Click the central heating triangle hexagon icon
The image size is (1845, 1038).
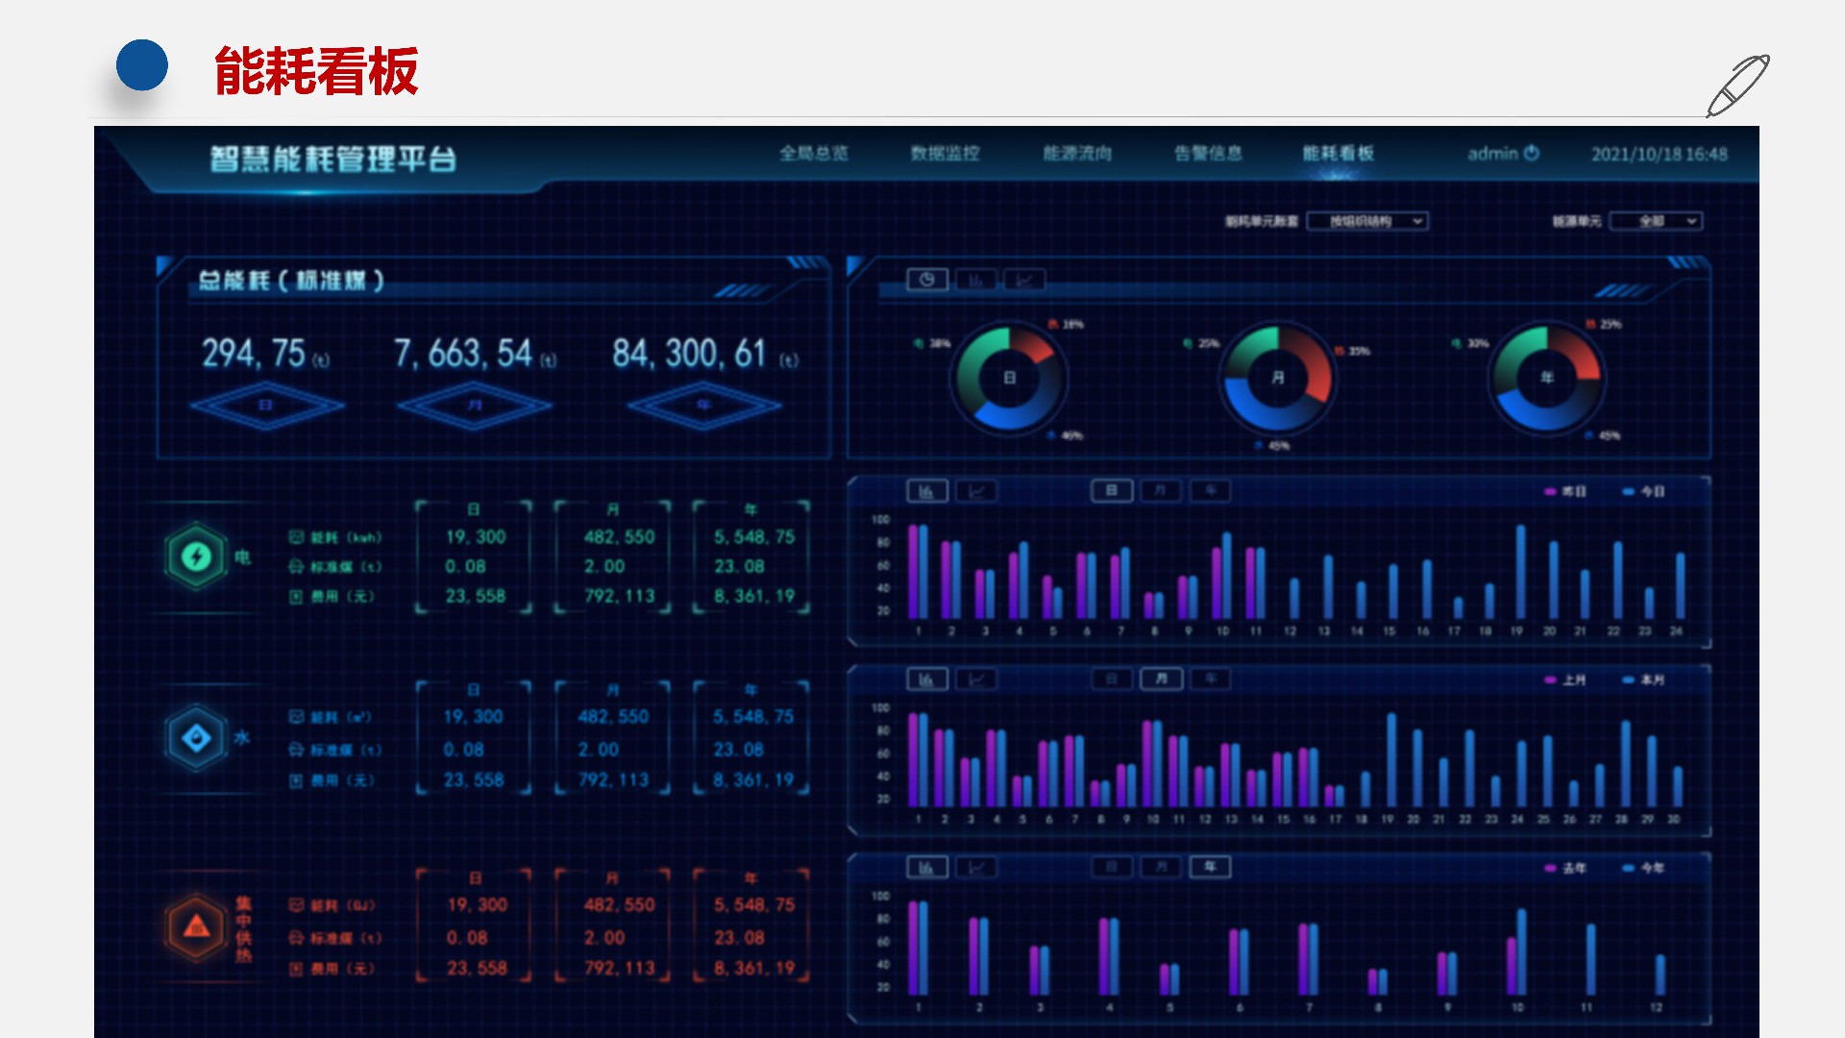pyautogui.click(x=196, y=927)
